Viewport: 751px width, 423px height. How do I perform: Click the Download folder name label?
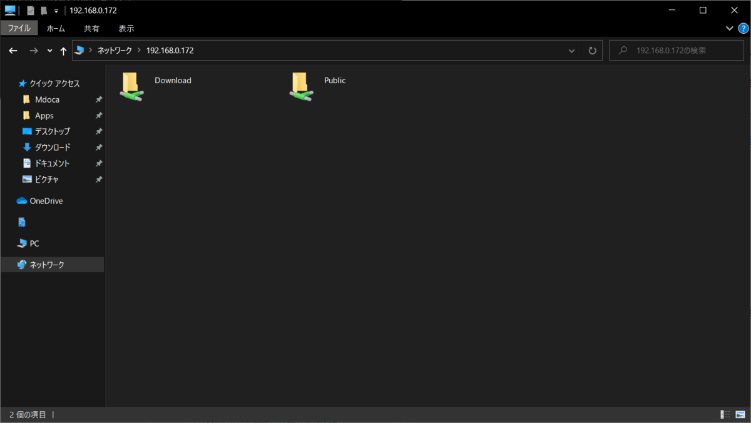point(173,81)
